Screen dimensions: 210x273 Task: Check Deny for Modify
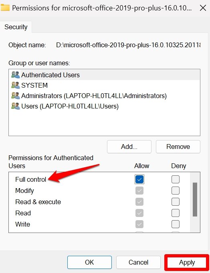(x=175, y=191)
